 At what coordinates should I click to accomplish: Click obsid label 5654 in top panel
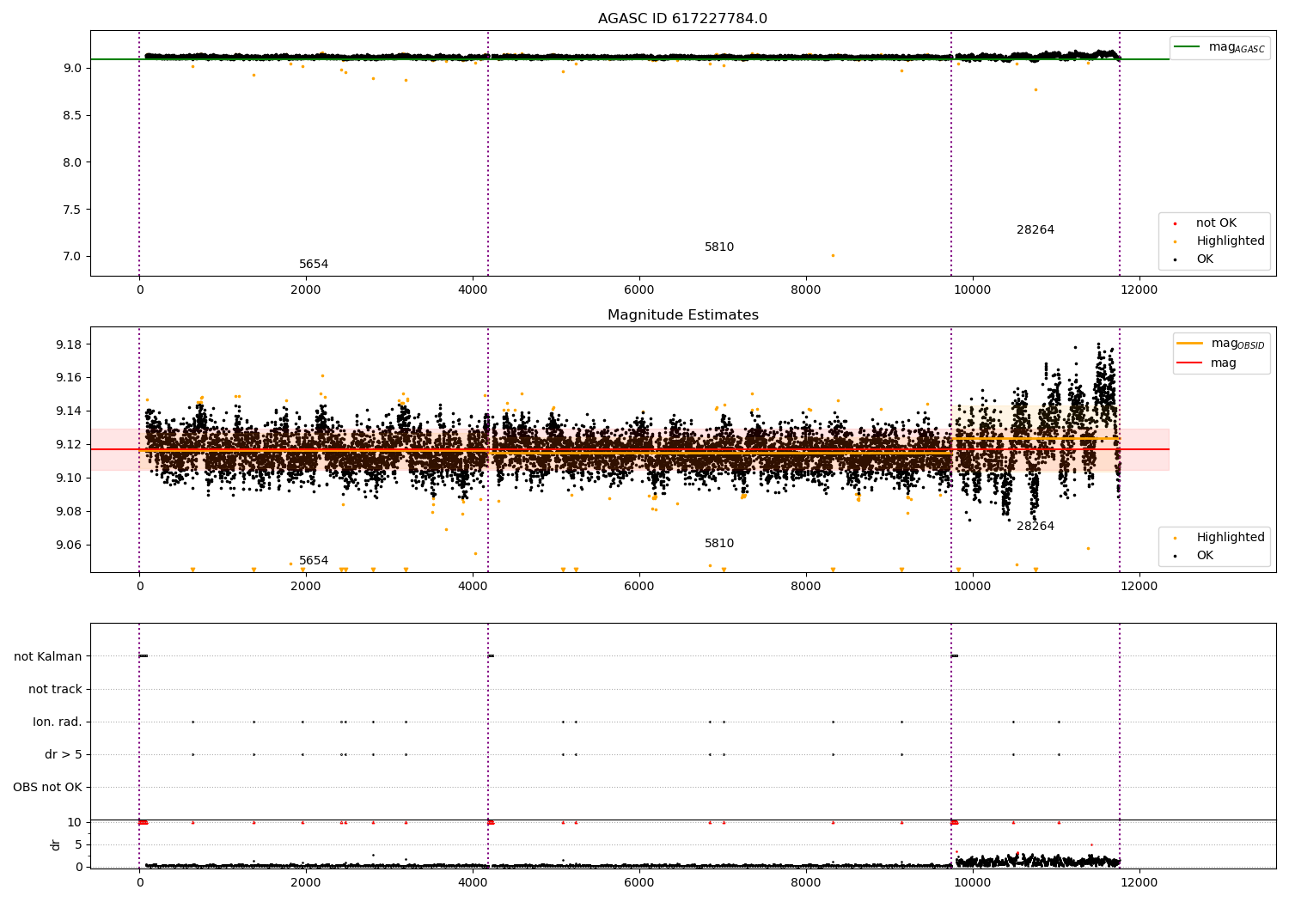coord(314,265)
